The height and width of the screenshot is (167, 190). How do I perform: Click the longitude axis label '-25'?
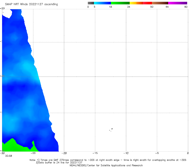pyautogui.click(x=33, y=153)
